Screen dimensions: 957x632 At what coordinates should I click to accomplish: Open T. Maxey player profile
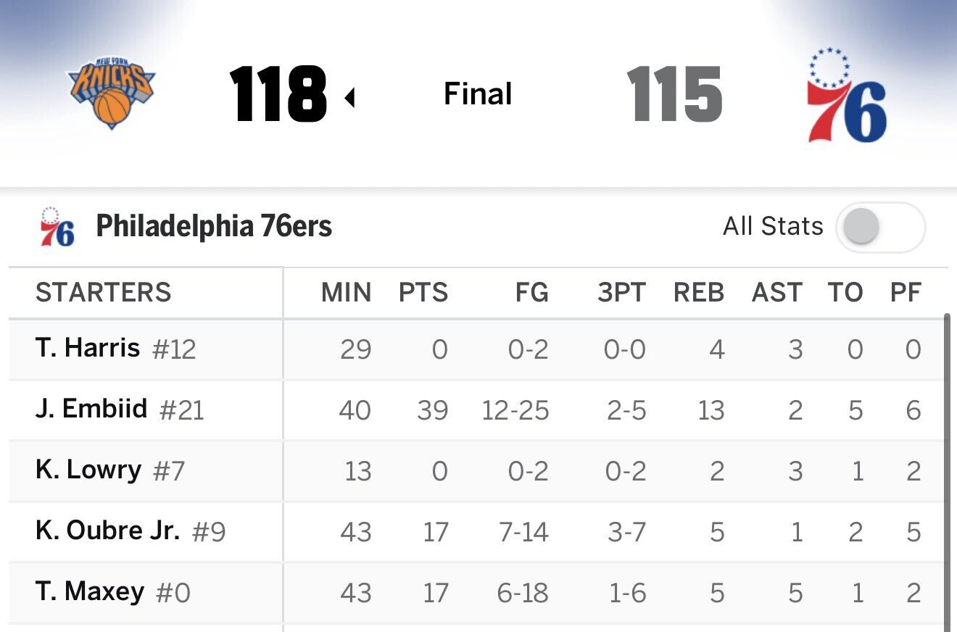tap(90, 592)
